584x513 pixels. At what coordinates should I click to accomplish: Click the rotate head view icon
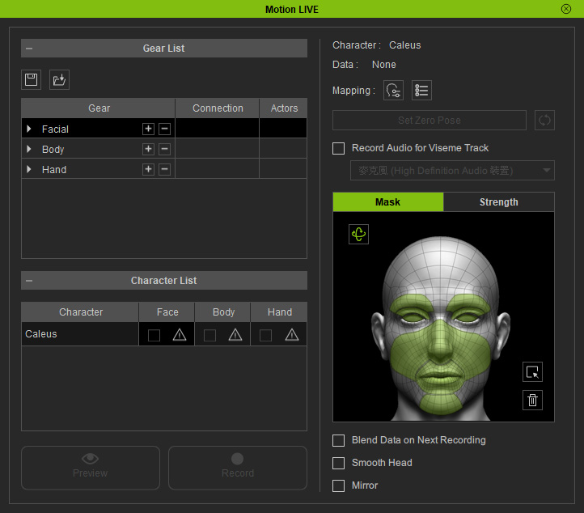358,234
